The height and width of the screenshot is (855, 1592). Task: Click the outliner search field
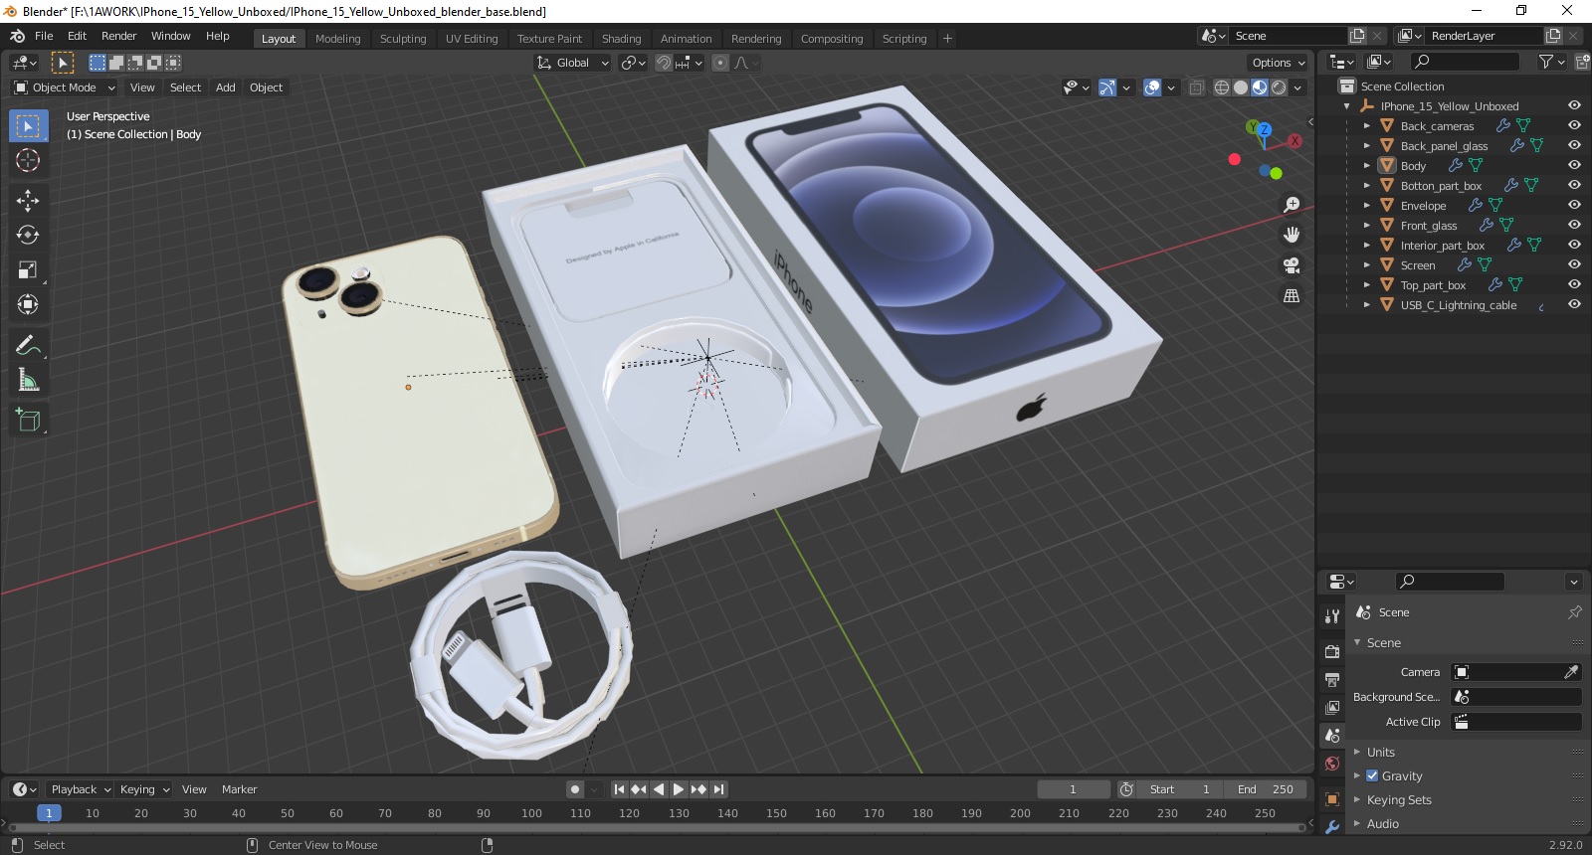[1465, 62]
